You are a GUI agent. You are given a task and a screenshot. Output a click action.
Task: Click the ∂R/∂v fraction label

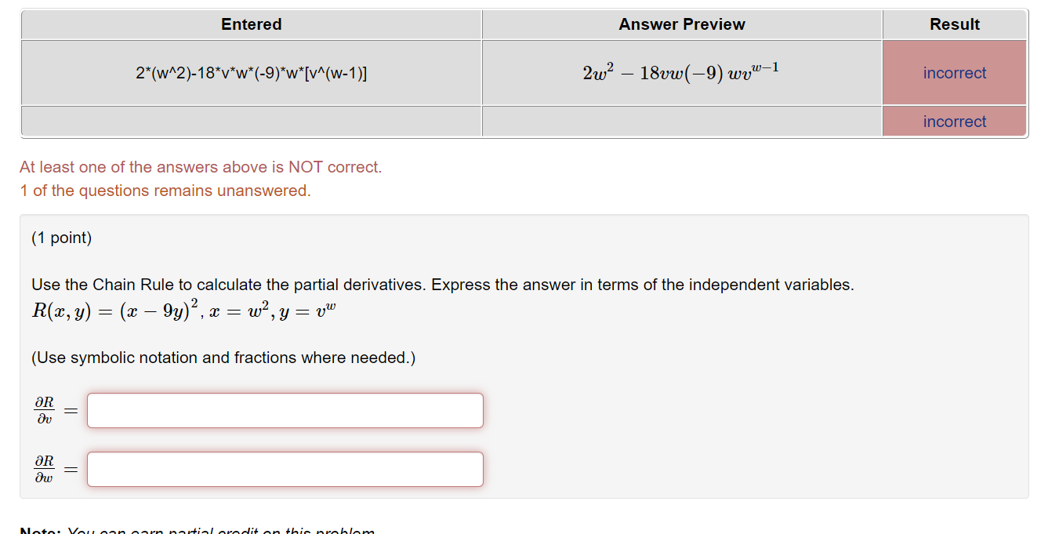point(44,410)
